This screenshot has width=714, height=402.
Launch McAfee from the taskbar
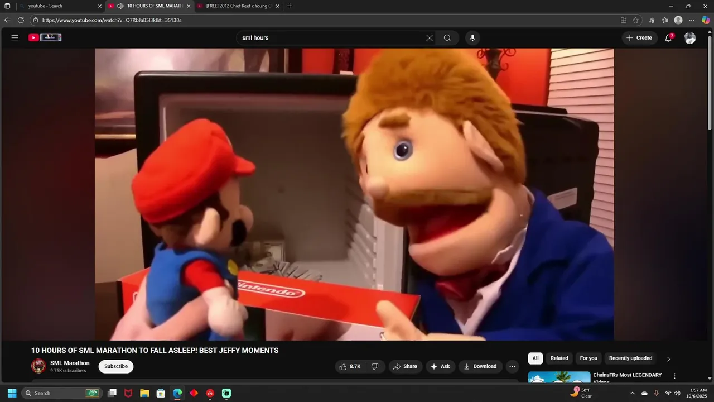click(128, 393)
